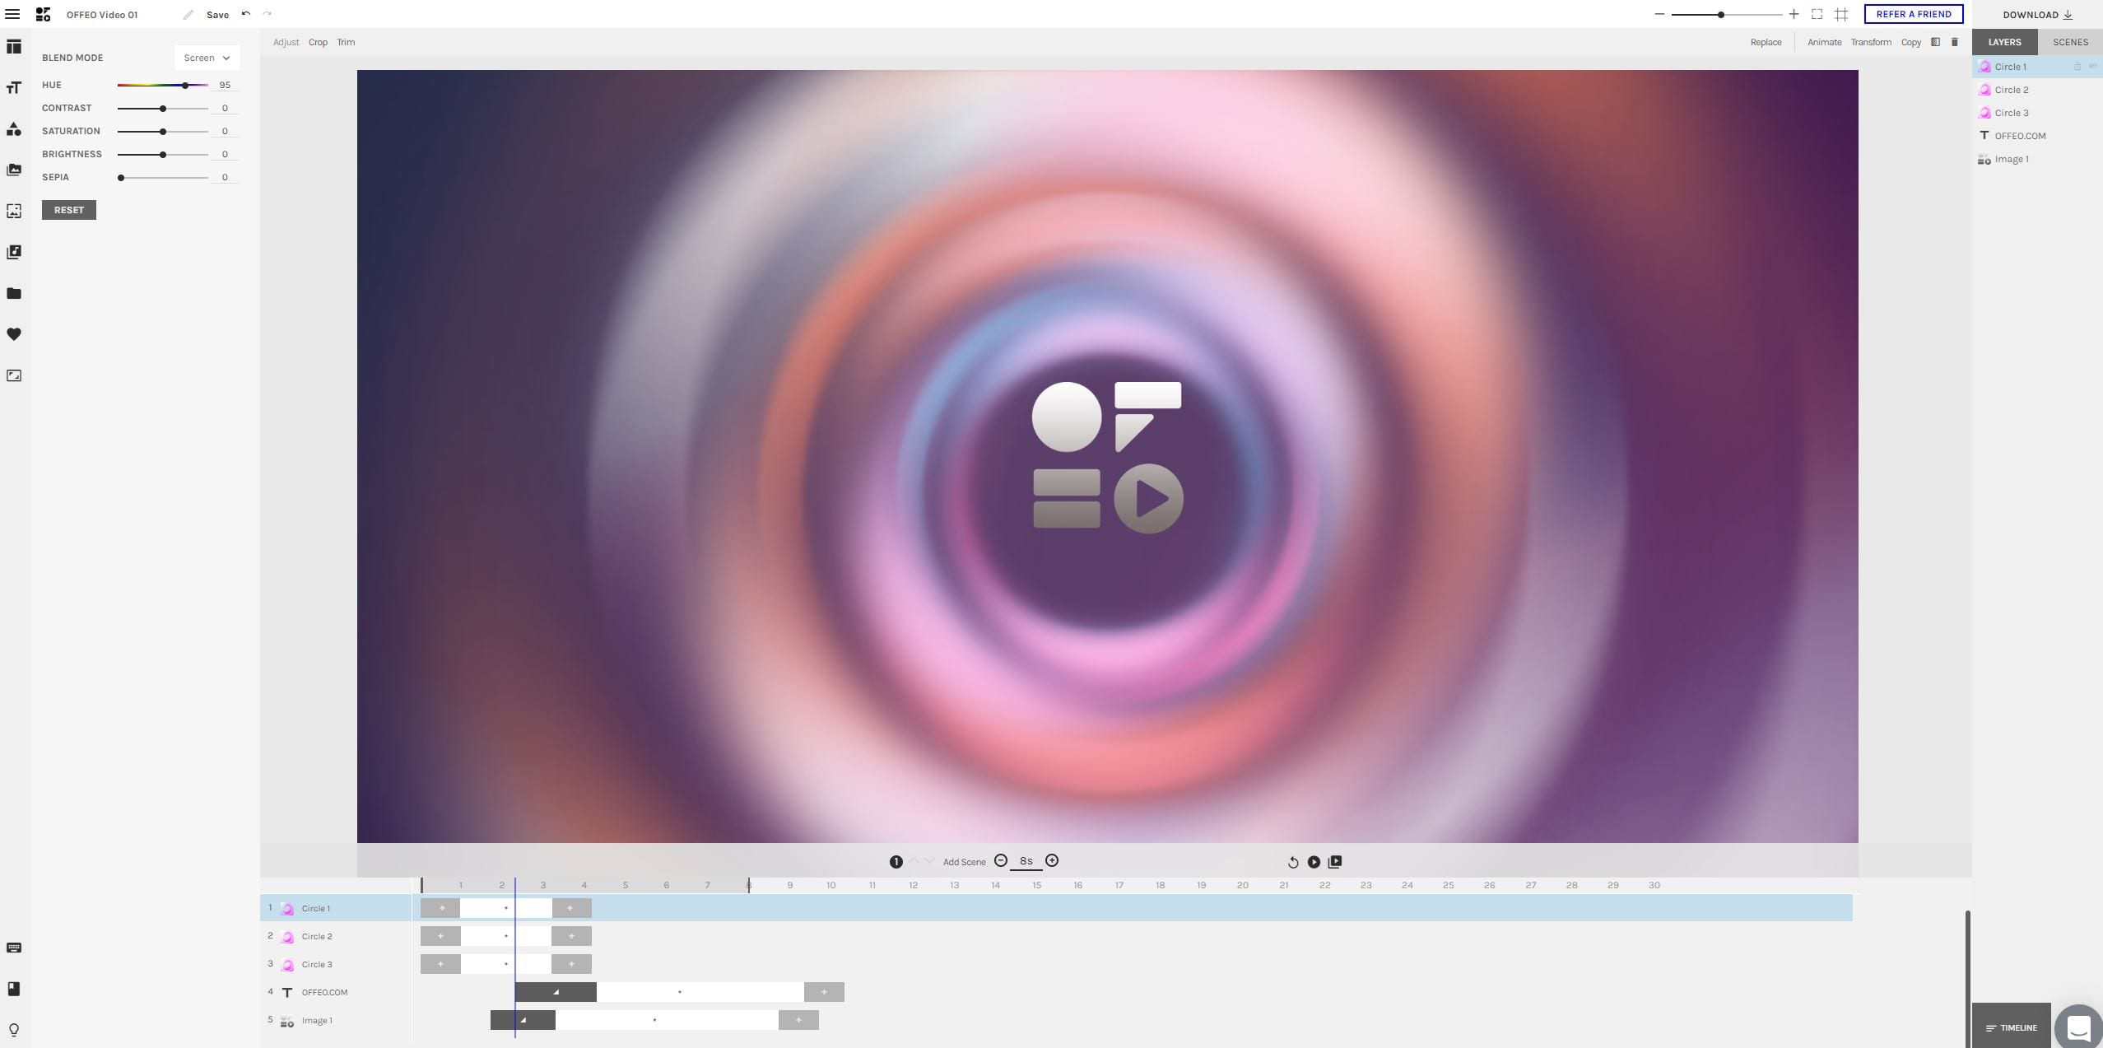Drag the Hue slider to adjust color
This screenshot has height=1048, width=2103.
pos(188,85)
